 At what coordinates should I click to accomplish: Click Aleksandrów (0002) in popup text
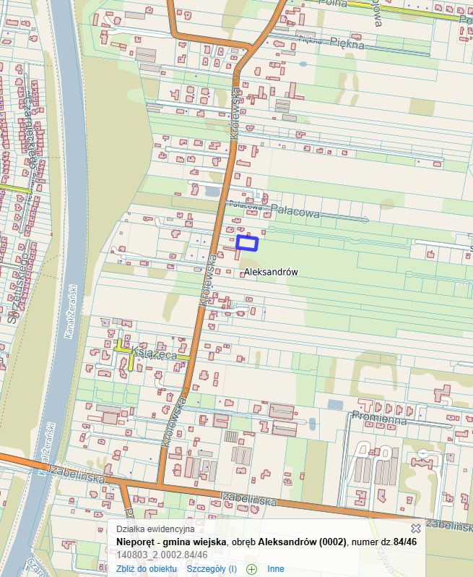(x=302, y=542)
